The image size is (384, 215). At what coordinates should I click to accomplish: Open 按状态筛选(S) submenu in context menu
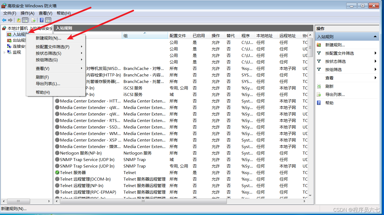click(x=56, y=53)
